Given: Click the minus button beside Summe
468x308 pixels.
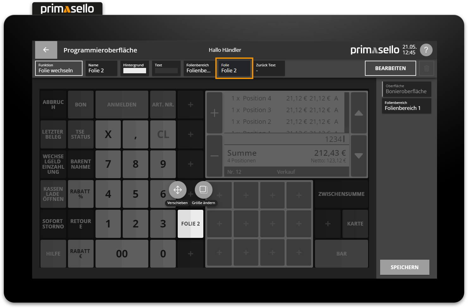Looking at the screenshot, I should [214, 156].
